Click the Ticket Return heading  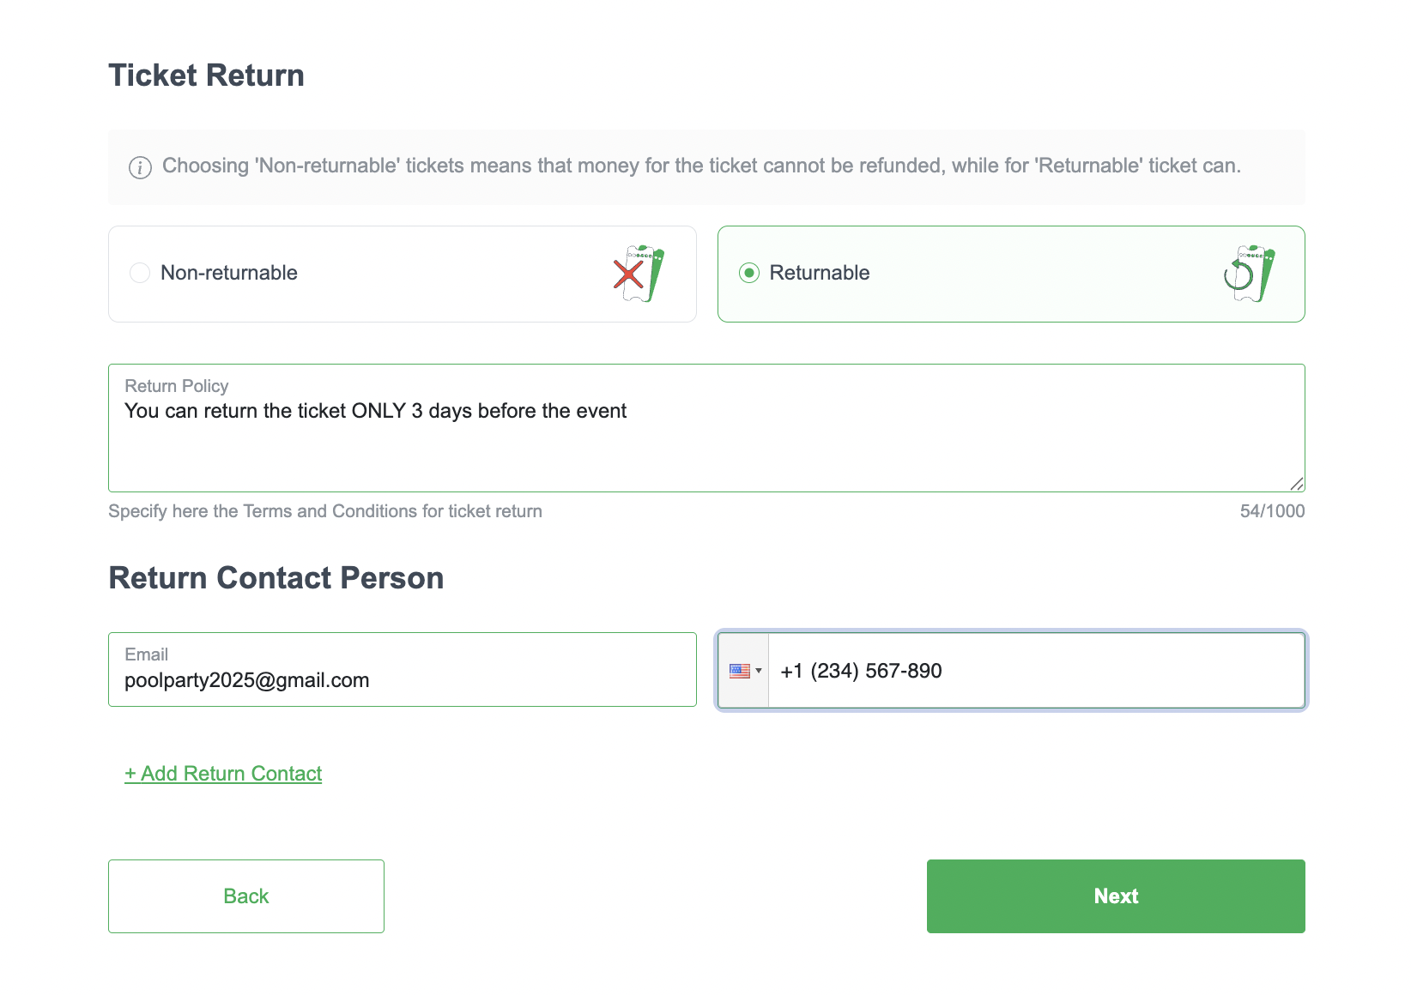[206, 75]
